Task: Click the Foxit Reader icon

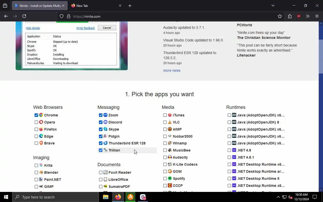Action: click(x=105, y=172)
